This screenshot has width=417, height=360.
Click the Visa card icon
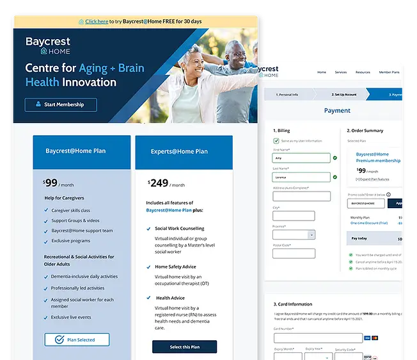coord(367,338)
